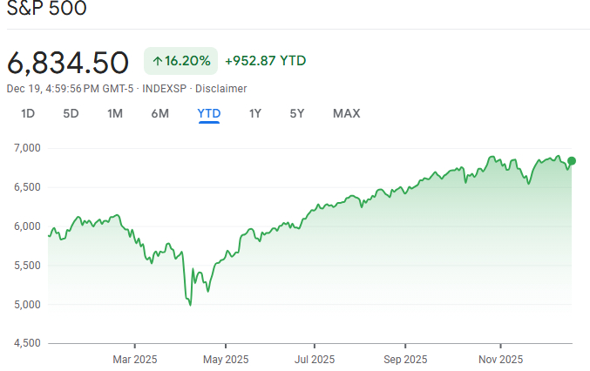Switch to the 5D range tab
Screen dimensions: 590x371
tap(71, 113)
